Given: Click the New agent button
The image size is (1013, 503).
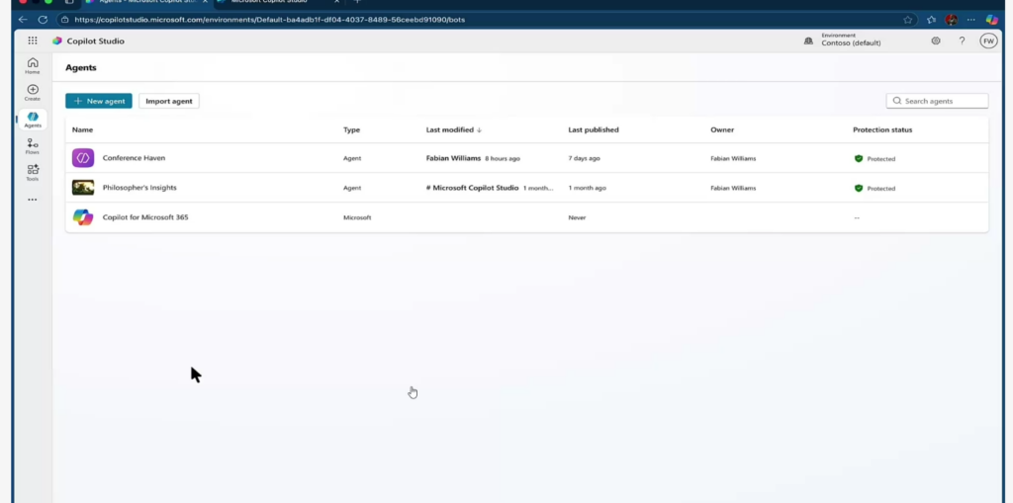Looking at the screenshot, I should pos(99,101).
